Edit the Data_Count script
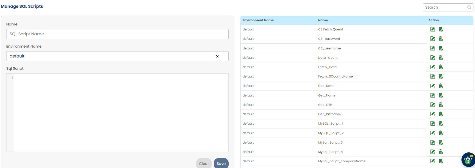Screen dimensions: 475x168 tap(433, 58)
